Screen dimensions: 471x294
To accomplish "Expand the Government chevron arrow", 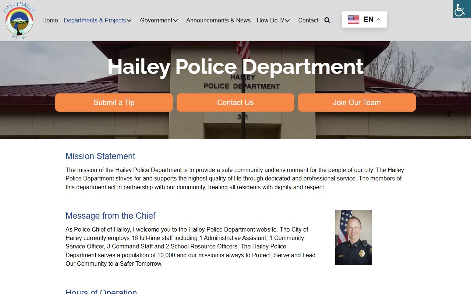I will tap(176, 21).
